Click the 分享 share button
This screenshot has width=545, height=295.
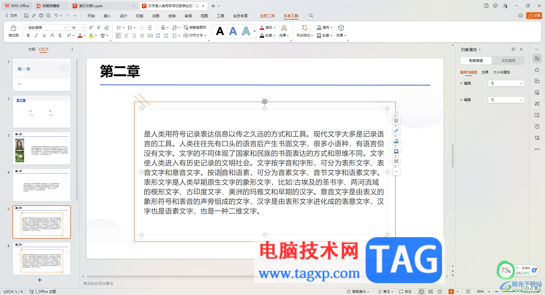click(534, 16)
